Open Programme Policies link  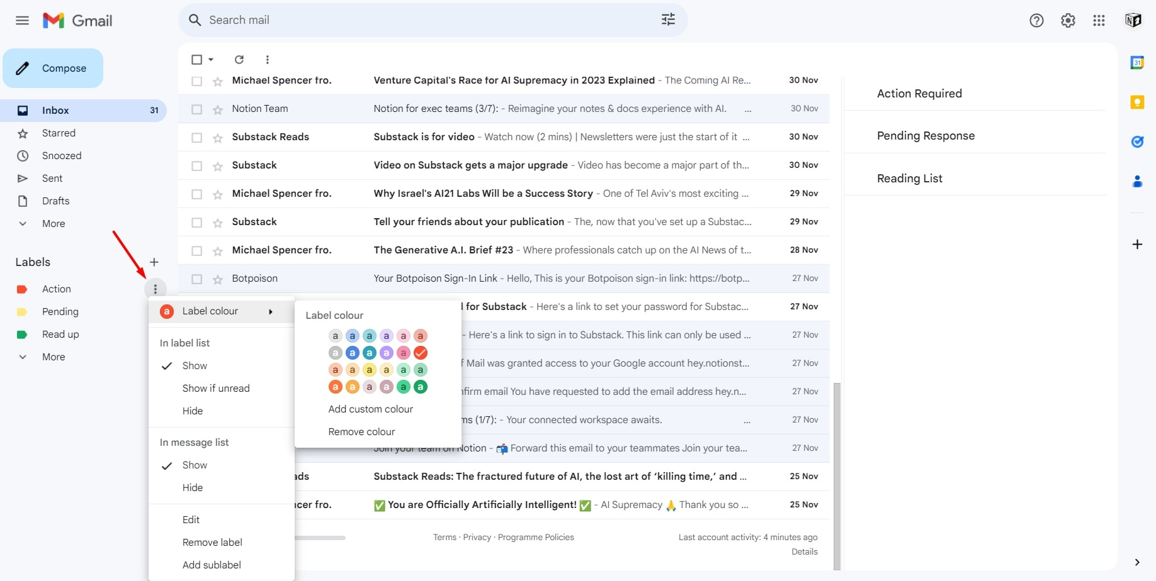536,537
